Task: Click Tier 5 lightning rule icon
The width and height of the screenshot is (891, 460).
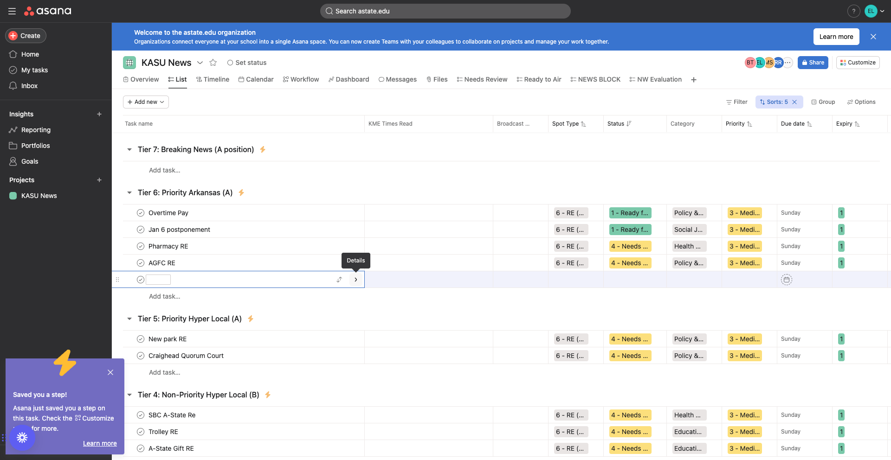Action: (251, 319)
